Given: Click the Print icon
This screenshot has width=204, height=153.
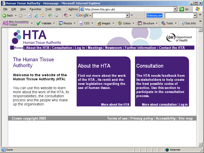Looking at the screenshot, I should click(x=56, y=16).
